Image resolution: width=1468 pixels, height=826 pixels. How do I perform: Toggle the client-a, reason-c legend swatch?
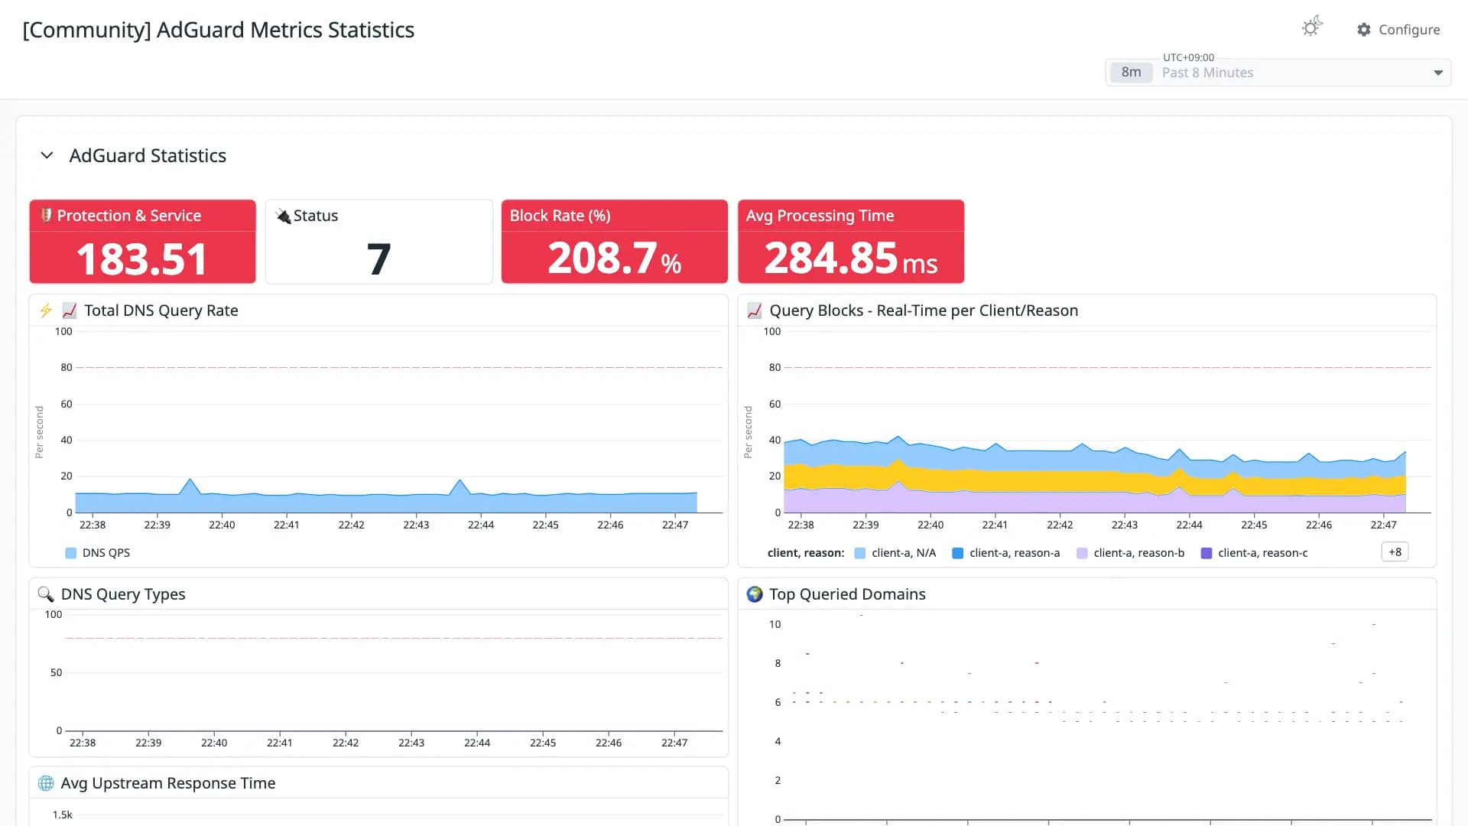[x=1207, y=553]
